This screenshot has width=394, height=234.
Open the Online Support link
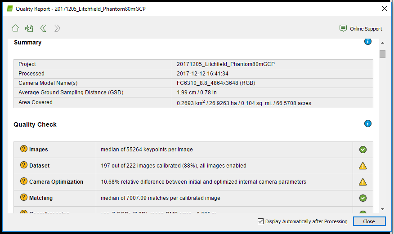[366, 29]
